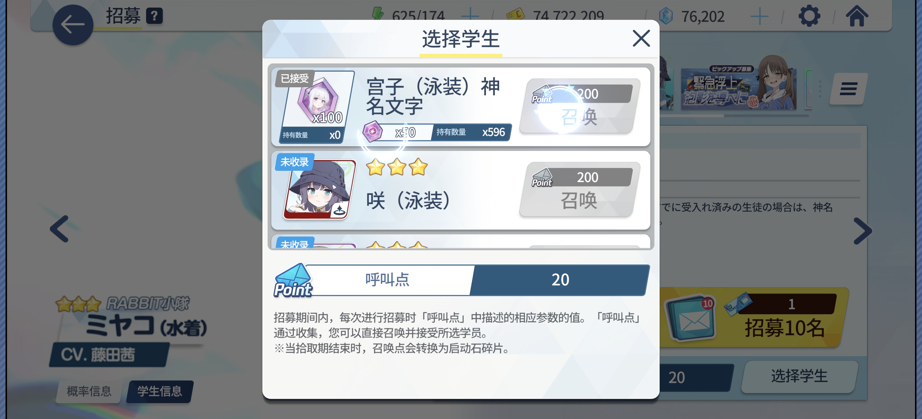The width and height of the screenshot is (922, 419).
Task: Close the 选择学生 dialog
Action: [641, 38]
